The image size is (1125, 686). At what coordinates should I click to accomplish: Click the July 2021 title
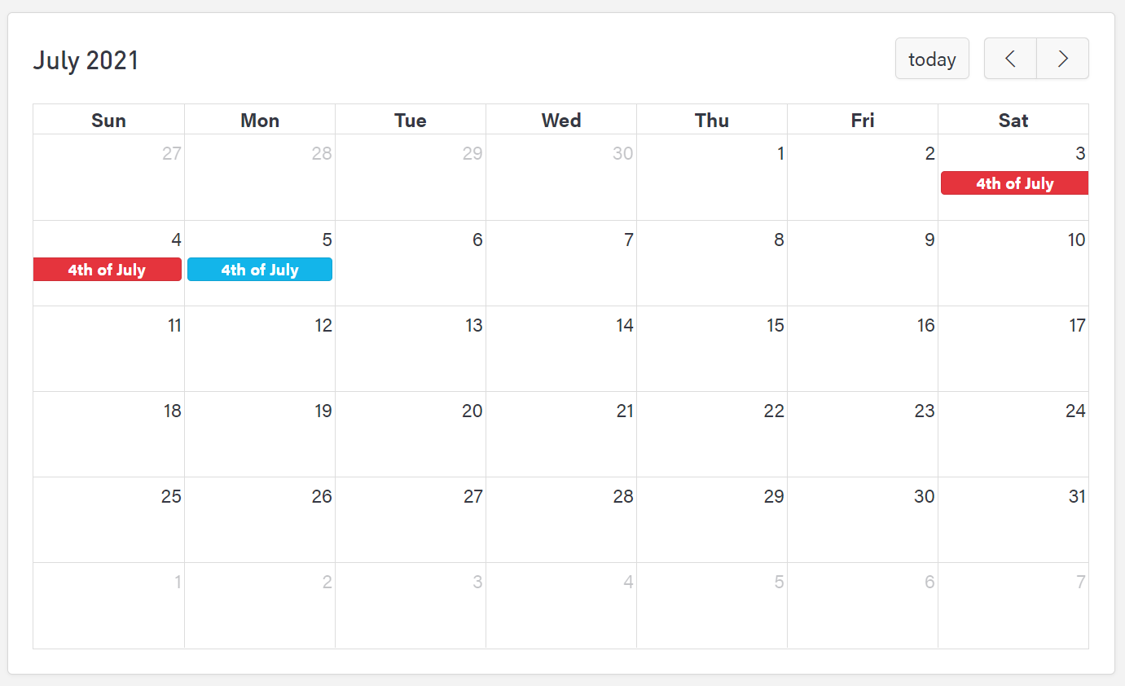[x=86, y=60]
